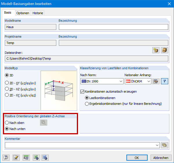Click the 3D model preview image

tap(59, 90)
